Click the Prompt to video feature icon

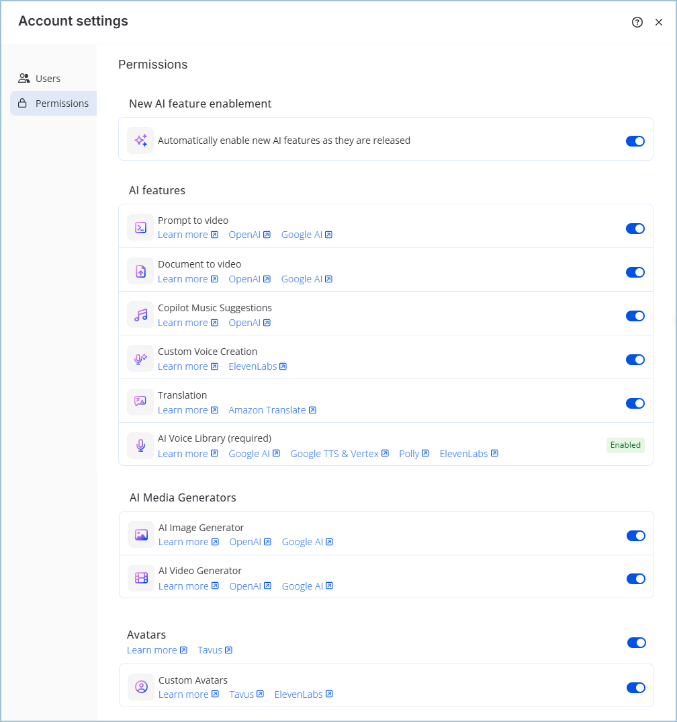[x=140, y=227]
